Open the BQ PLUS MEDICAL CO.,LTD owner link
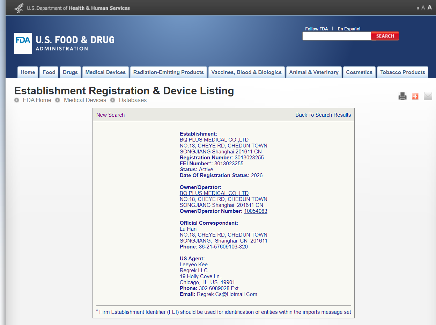 click(x=214, y=193)
